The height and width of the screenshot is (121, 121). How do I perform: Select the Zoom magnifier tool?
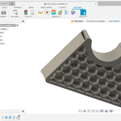point(93,111)
